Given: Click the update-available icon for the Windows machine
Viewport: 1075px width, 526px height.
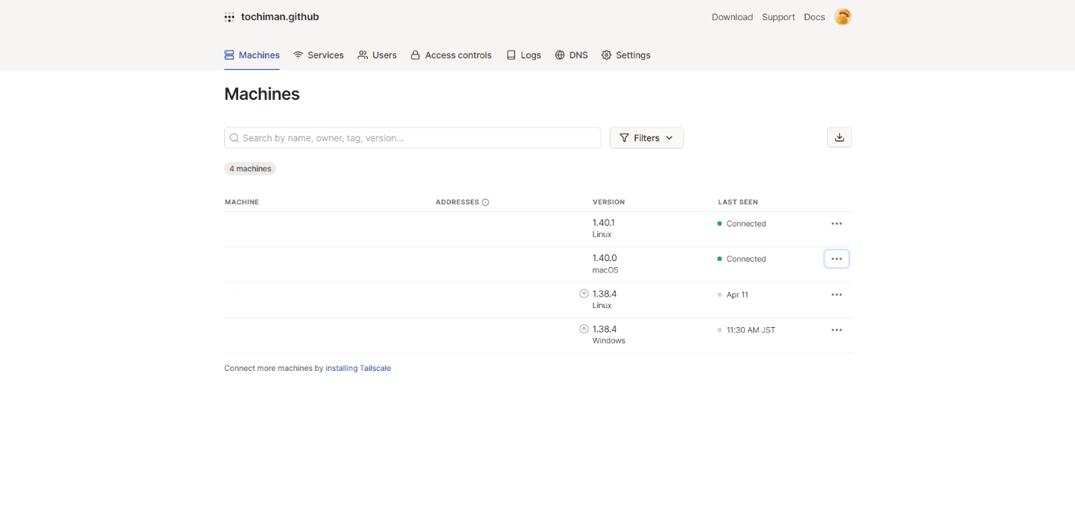Looking at the screenshot, I should coord(584,329).
